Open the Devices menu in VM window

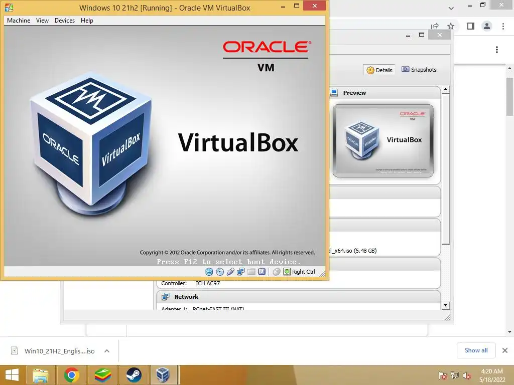[65, 20]
